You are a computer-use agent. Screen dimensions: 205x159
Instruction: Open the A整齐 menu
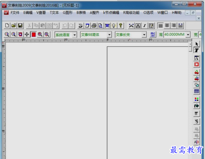point(95,13)
